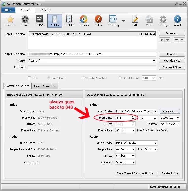The width and height of the screenshot is (188, 191).
Task: Click the Delete Profile button
Action: tap(170, 173)
